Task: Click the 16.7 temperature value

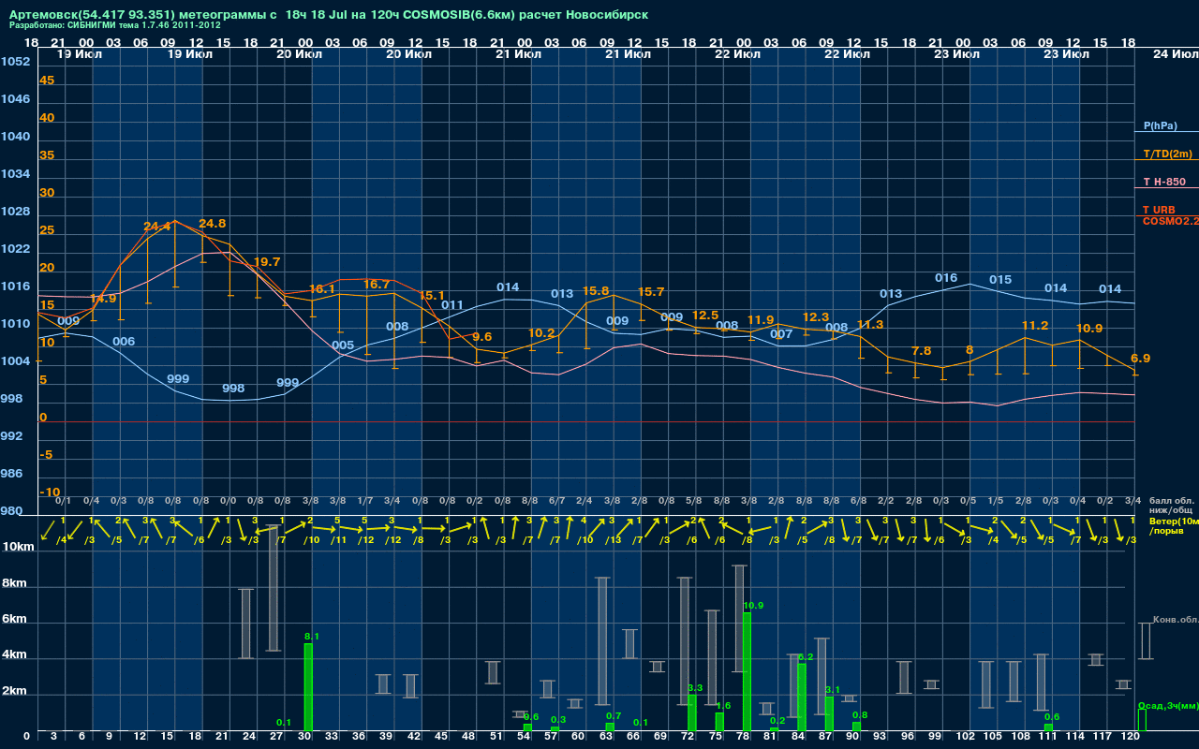Action: coord(377,285)
